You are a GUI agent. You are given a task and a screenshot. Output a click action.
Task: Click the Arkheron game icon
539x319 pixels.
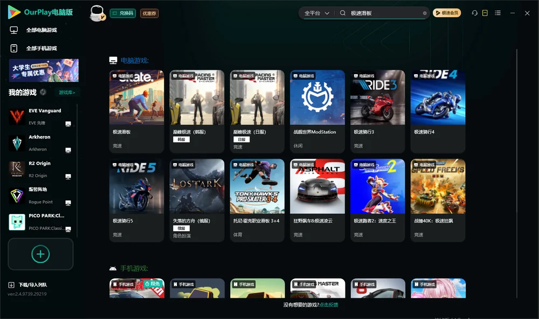(17, 143)
